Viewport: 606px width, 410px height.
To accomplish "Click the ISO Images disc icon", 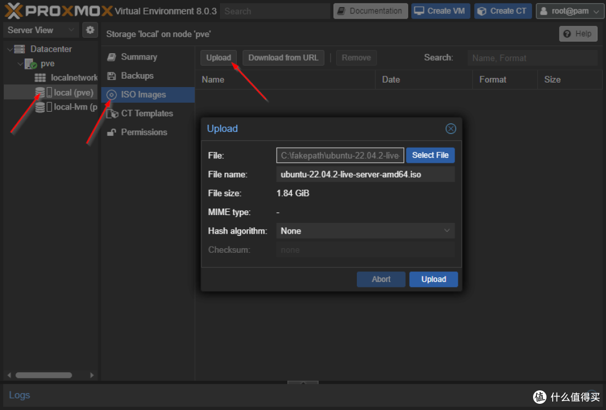I will click(111, 95).
